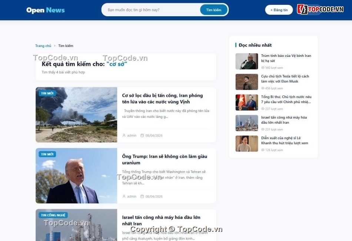The width and height of the screenshot is (352, 241).
Task: Click the TIN CÔNG NGHỆ category badge
Action: pyautogui.click(x=53, y=215)
